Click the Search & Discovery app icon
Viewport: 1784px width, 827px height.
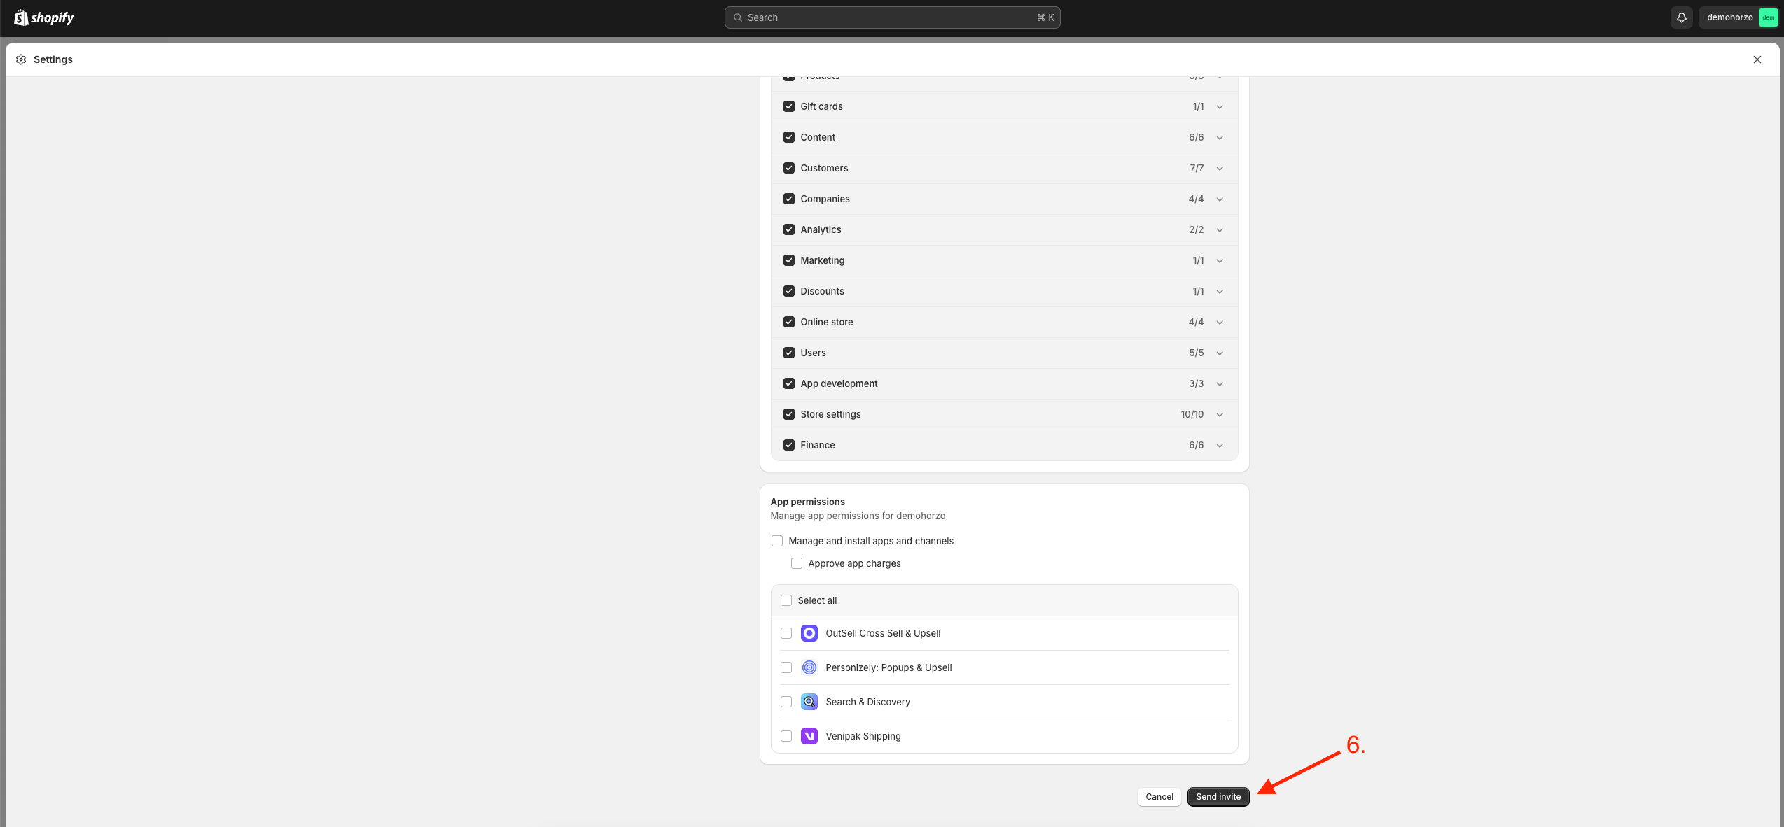pos(809,702)
